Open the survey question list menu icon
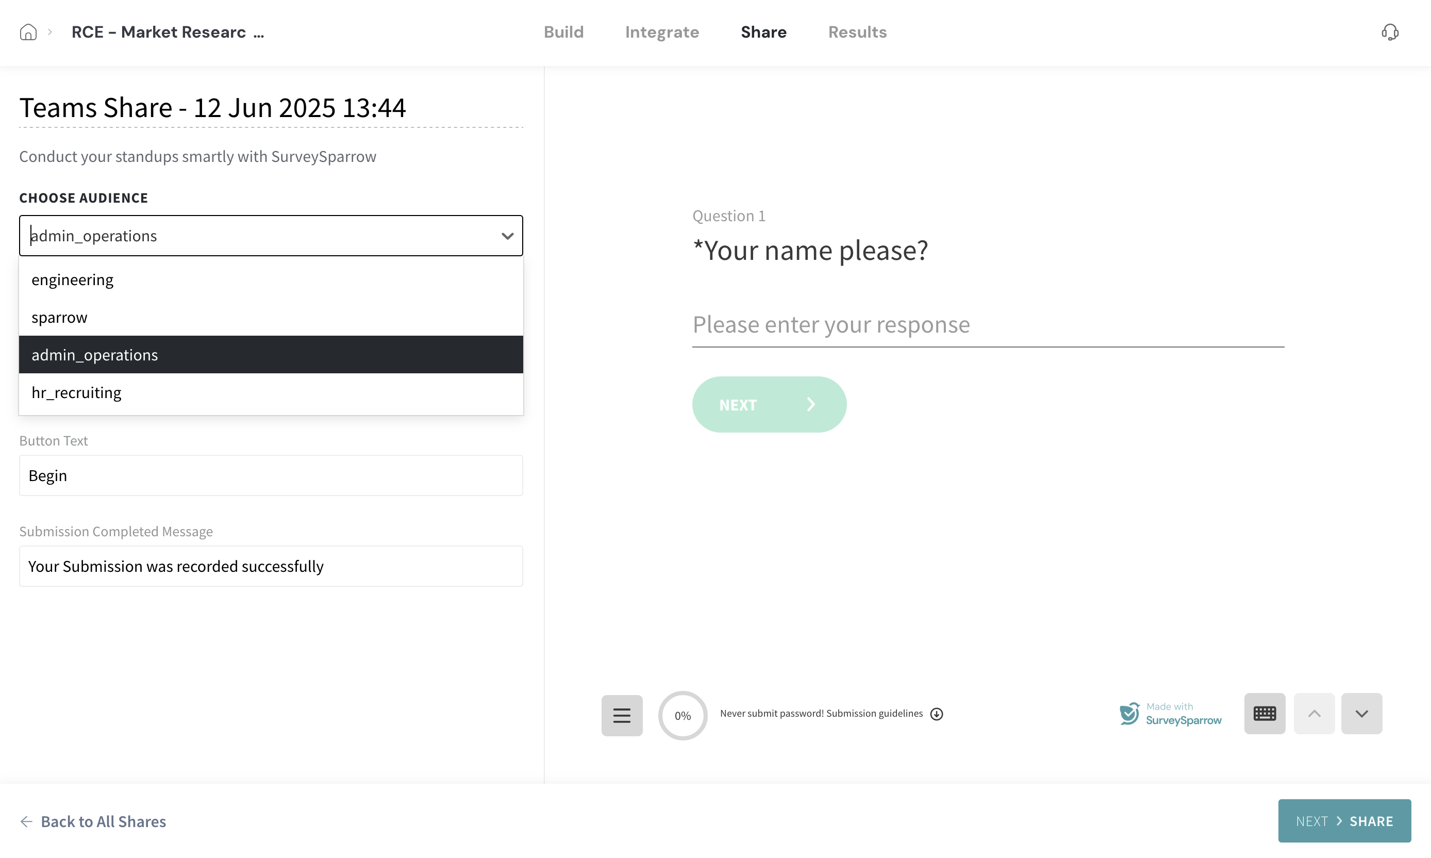 point(621,715)
